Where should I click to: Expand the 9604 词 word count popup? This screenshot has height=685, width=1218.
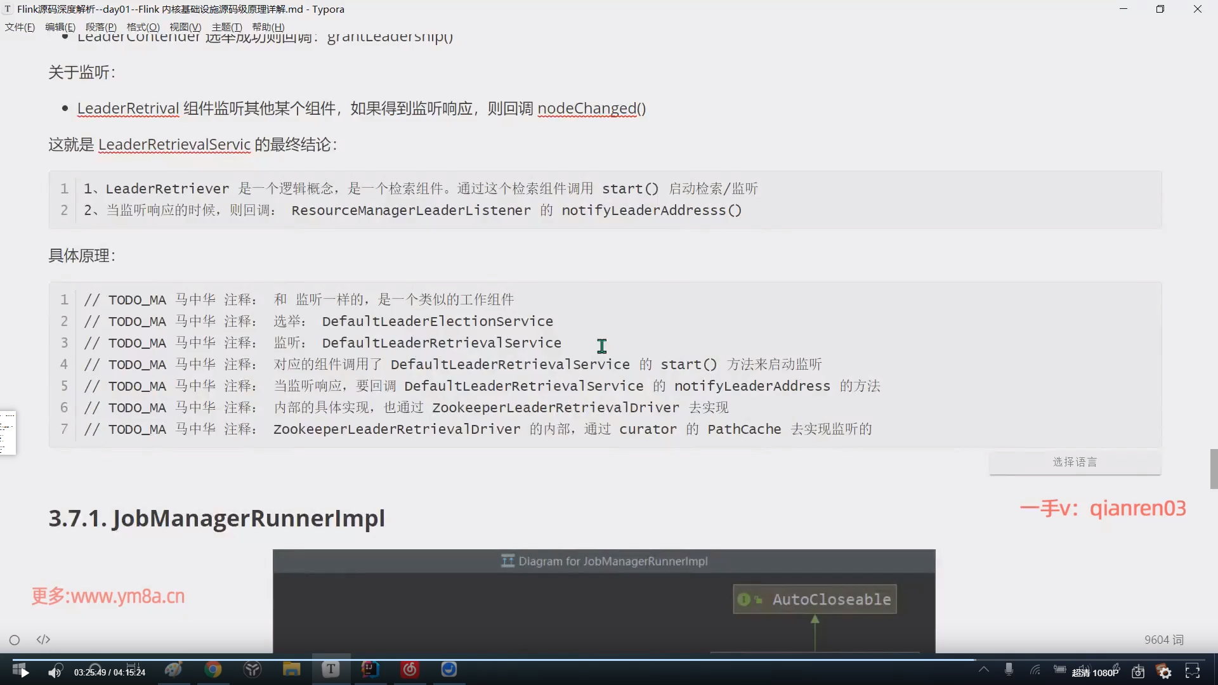[1163, 639]
